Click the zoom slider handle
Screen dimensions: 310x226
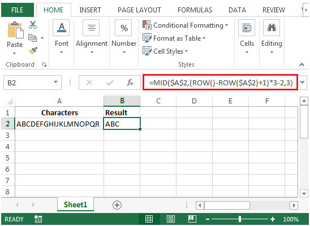[240, 219]
